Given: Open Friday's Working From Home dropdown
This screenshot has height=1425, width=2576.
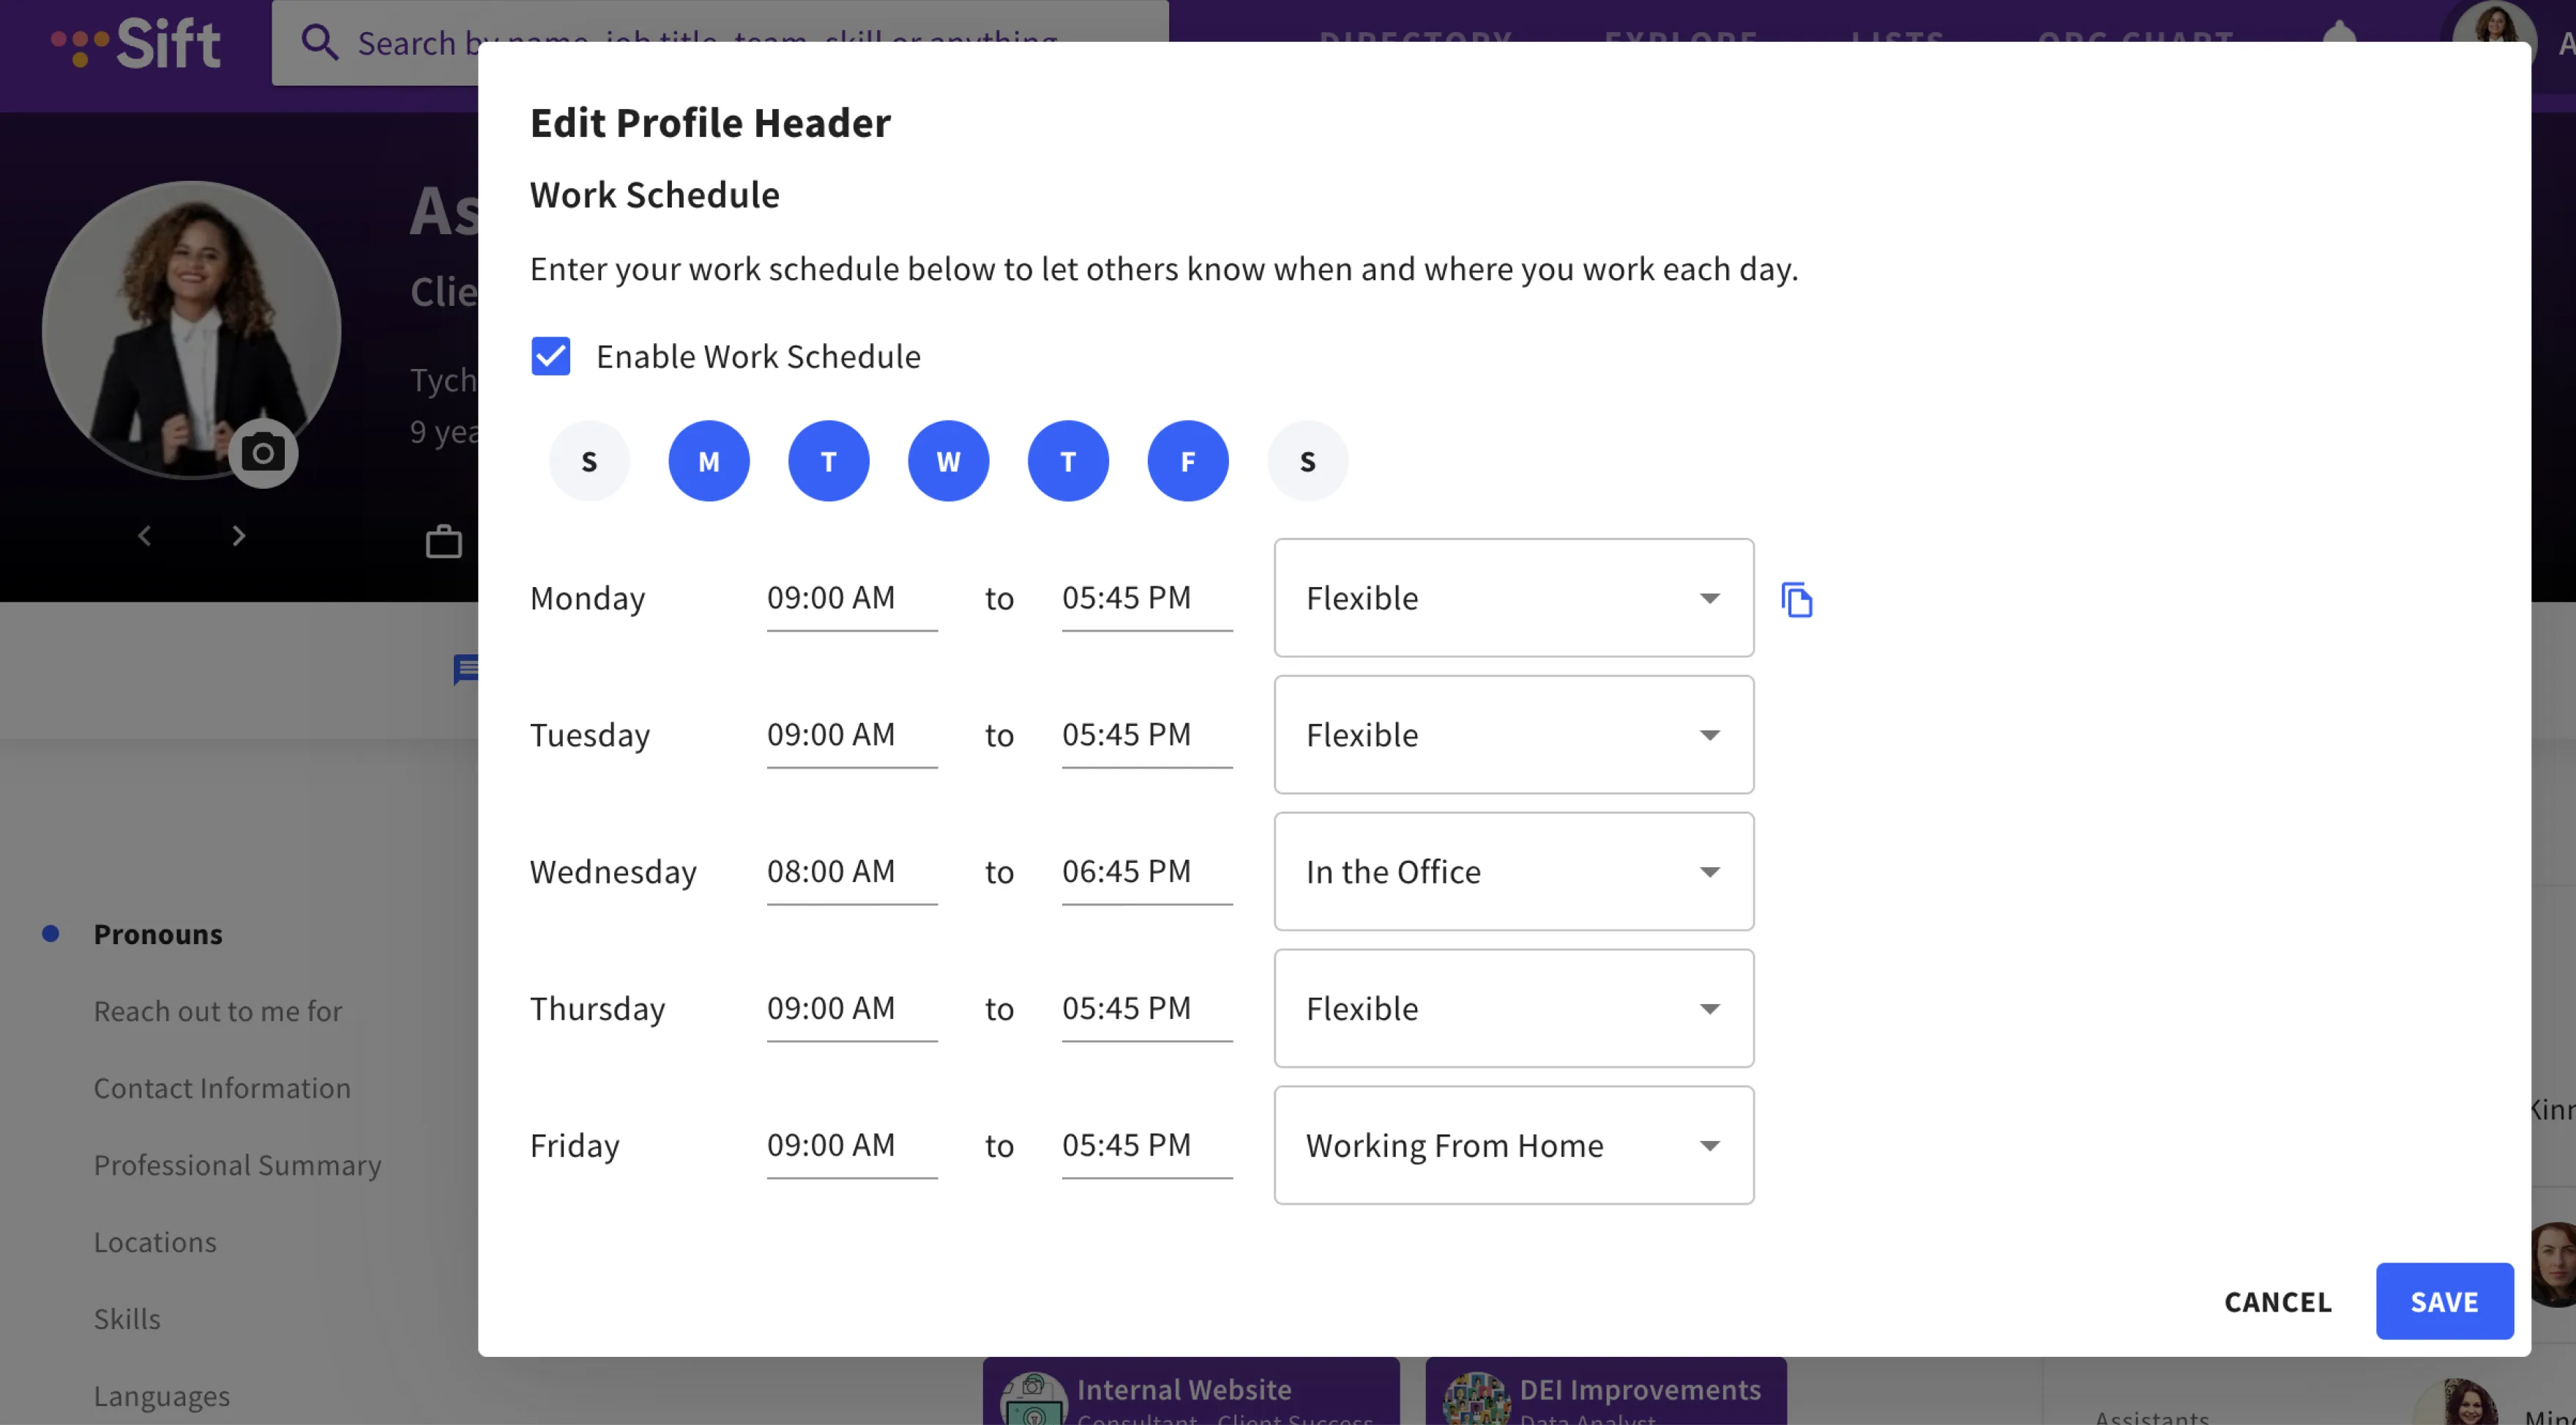Looking at the screenshot, I should click(x=1513, y=1145).
